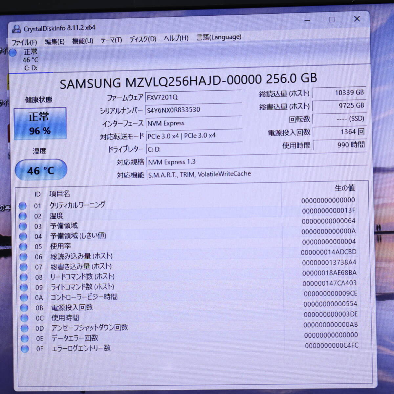Click the ID column header
The image size is (394, 394).
coord(37,194)
